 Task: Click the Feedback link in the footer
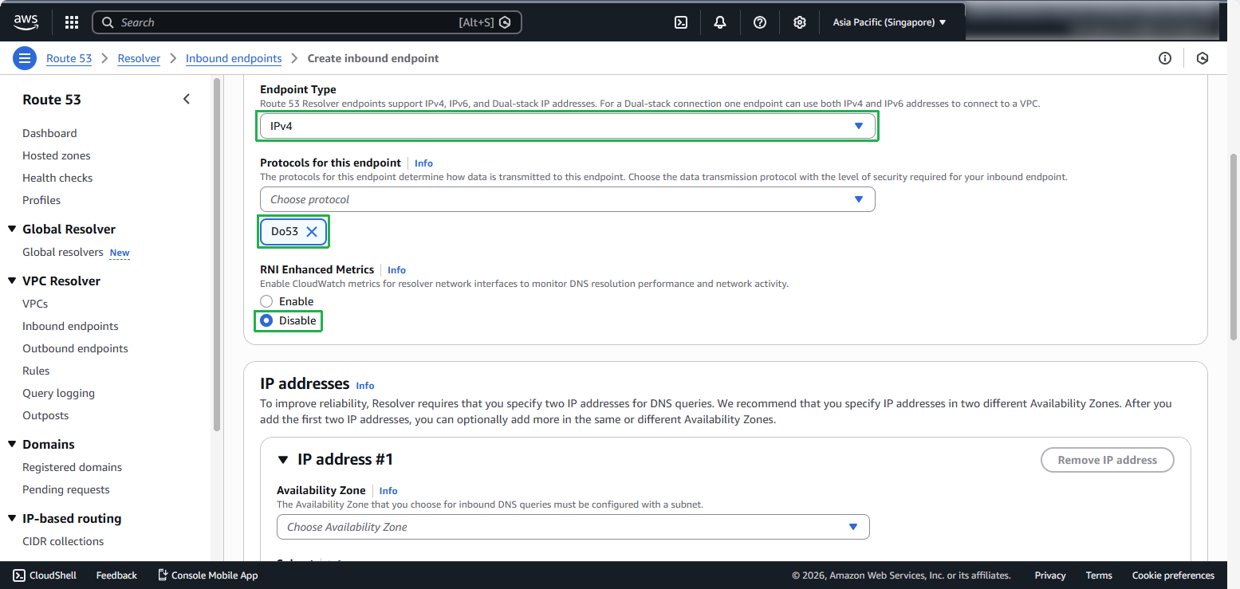(x=116, y=575)
